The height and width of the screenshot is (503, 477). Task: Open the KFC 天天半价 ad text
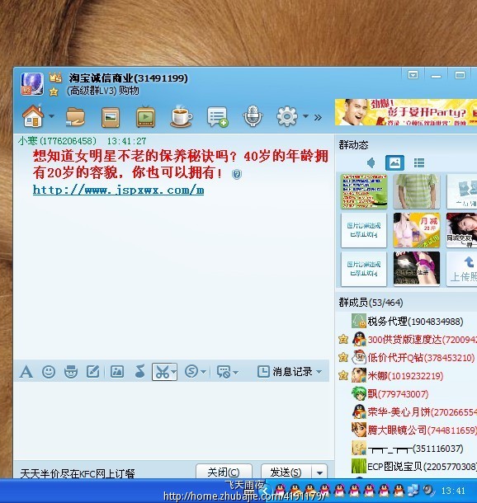coord(78,473)
